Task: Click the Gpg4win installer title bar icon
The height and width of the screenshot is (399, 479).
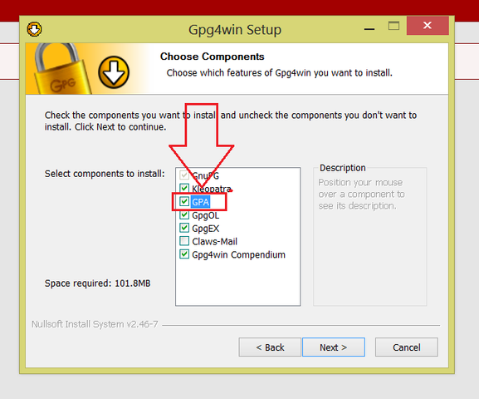Action: [34, 29]
